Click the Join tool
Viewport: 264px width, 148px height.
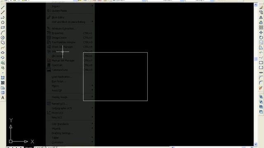point(261,73)
